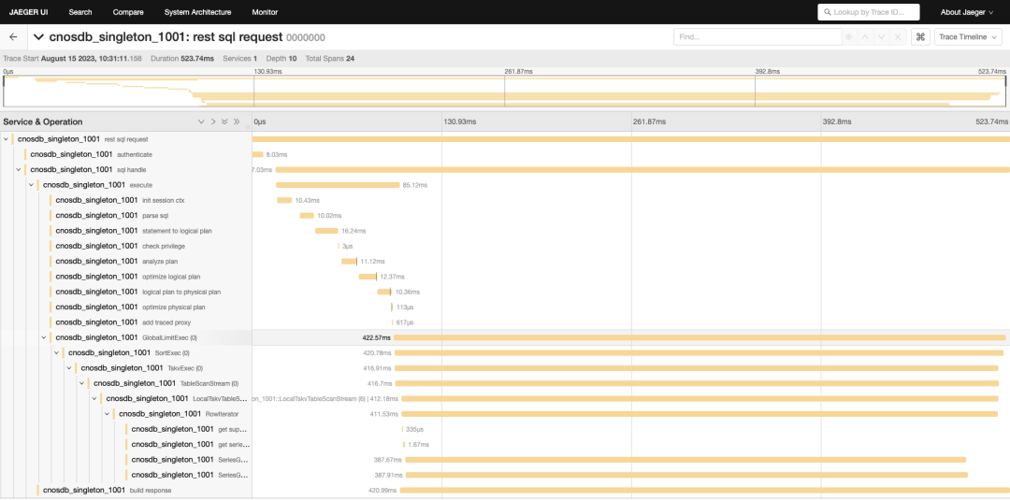Collapse one level with the right chevron
1010x500 pixels.
(x=213, y=121)
